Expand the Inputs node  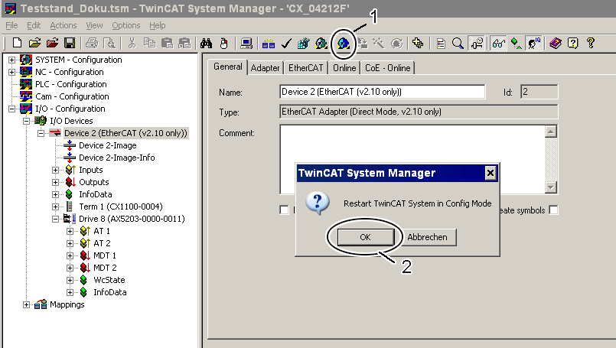coord(55,170)
